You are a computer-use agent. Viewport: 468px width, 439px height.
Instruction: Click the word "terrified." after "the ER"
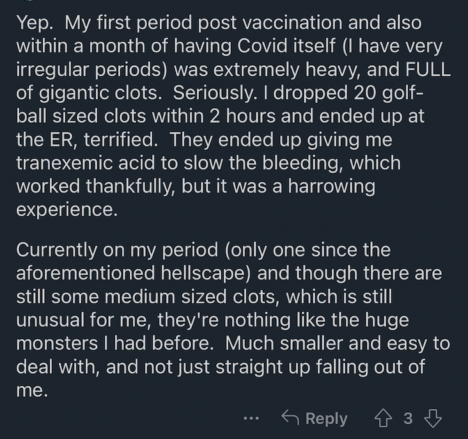click(x=121, y=140)
